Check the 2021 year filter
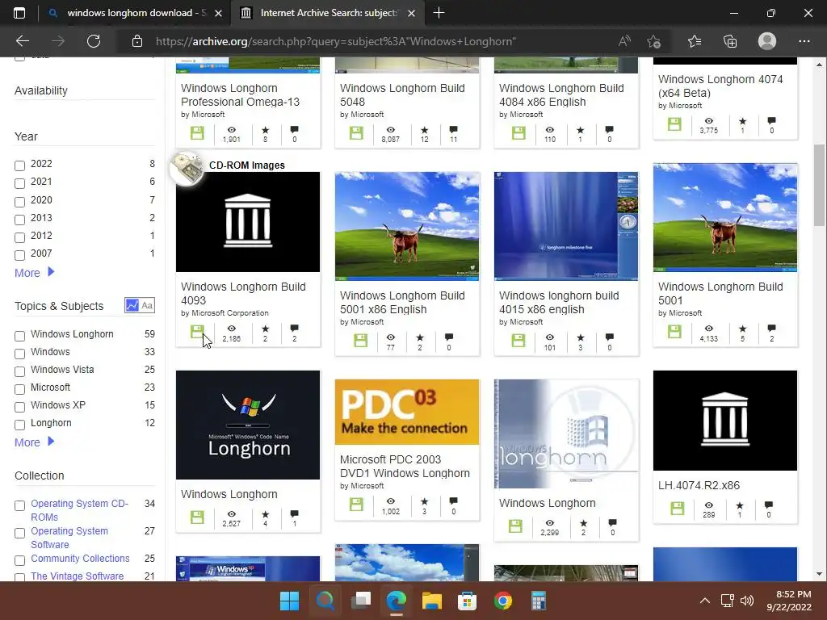Image resolution: width=827 pixels, height=620 pixels. (19, 183)
